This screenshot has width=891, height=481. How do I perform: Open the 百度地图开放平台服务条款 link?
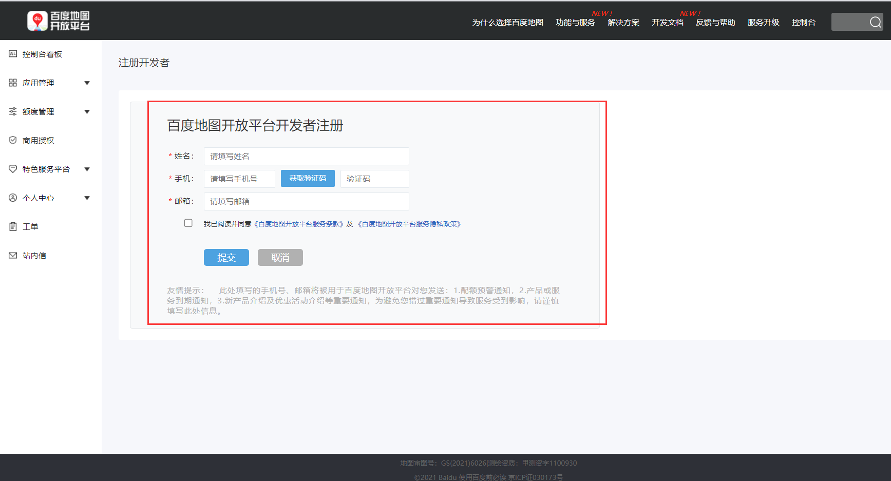click(300, 223)
